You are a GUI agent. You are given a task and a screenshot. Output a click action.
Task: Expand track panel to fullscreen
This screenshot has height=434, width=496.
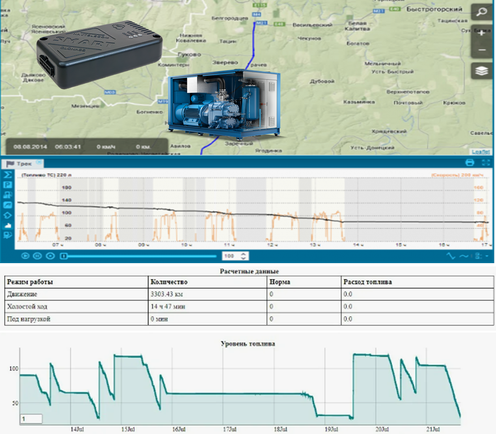click(486, 163)
